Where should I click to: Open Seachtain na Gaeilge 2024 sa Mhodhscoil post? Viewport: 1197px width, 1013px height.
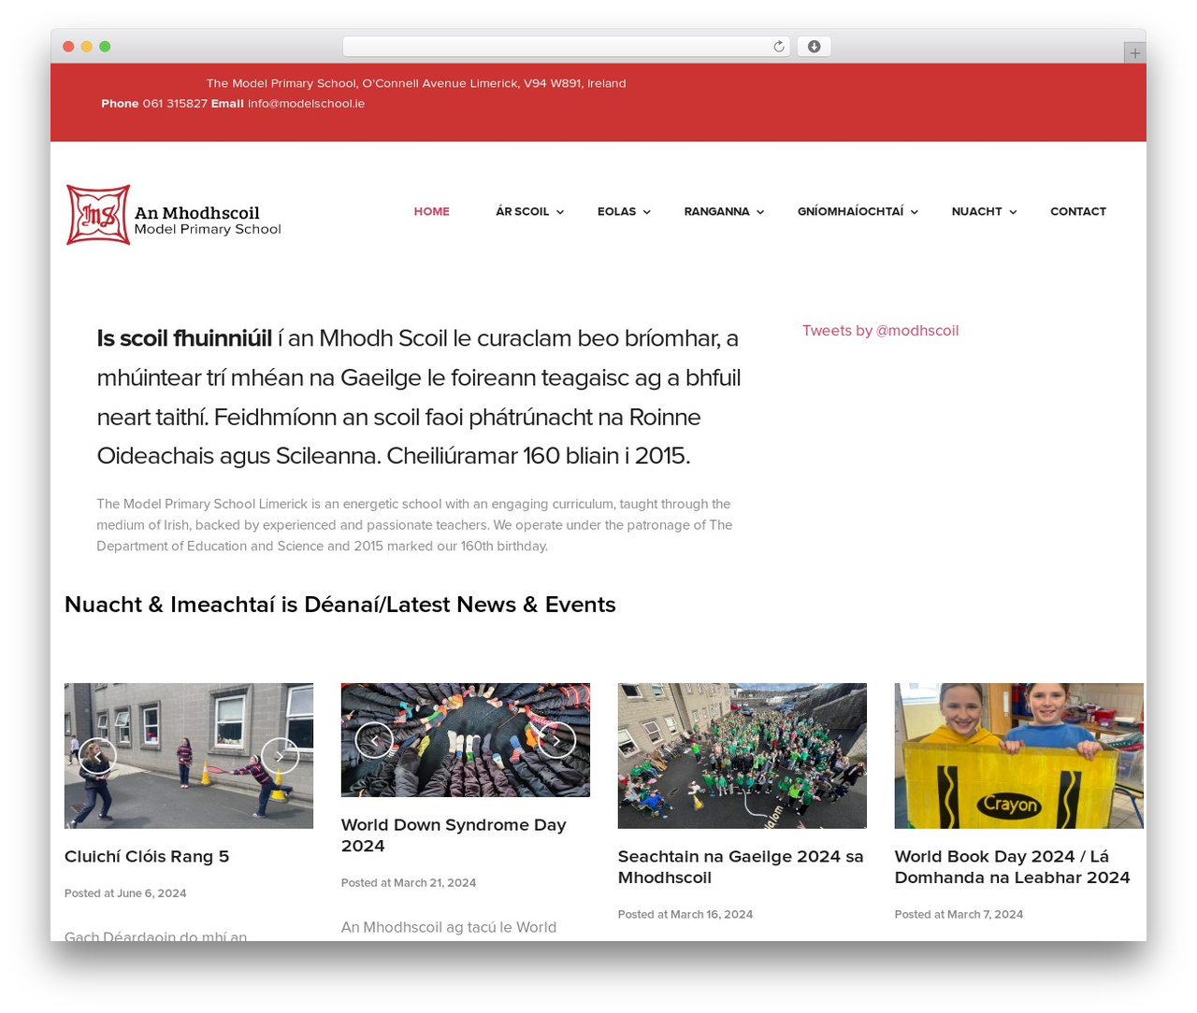[x=741, y=867]
